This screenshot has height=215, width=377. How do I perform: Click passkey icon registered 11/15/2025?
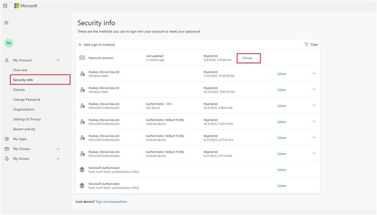coord(82,74)
